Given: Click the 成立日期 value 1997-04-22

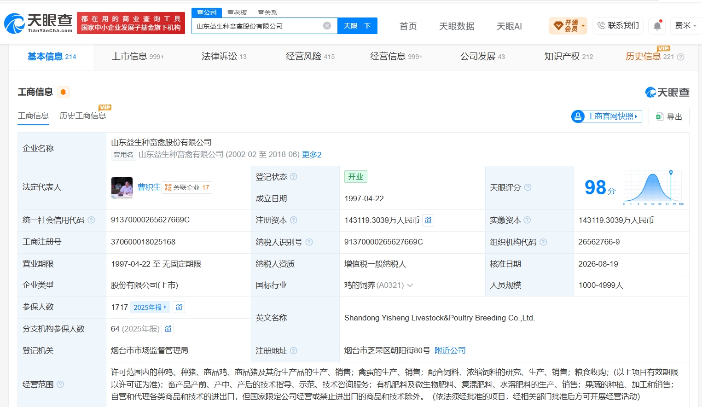Looking at the screenshot, I should (x=364, y=199).
